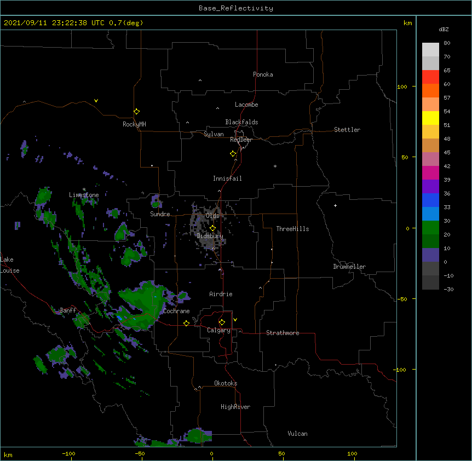Click the asterisk marker above Limestone
This screenshot has width=472, height=461.
click(84, 189)
